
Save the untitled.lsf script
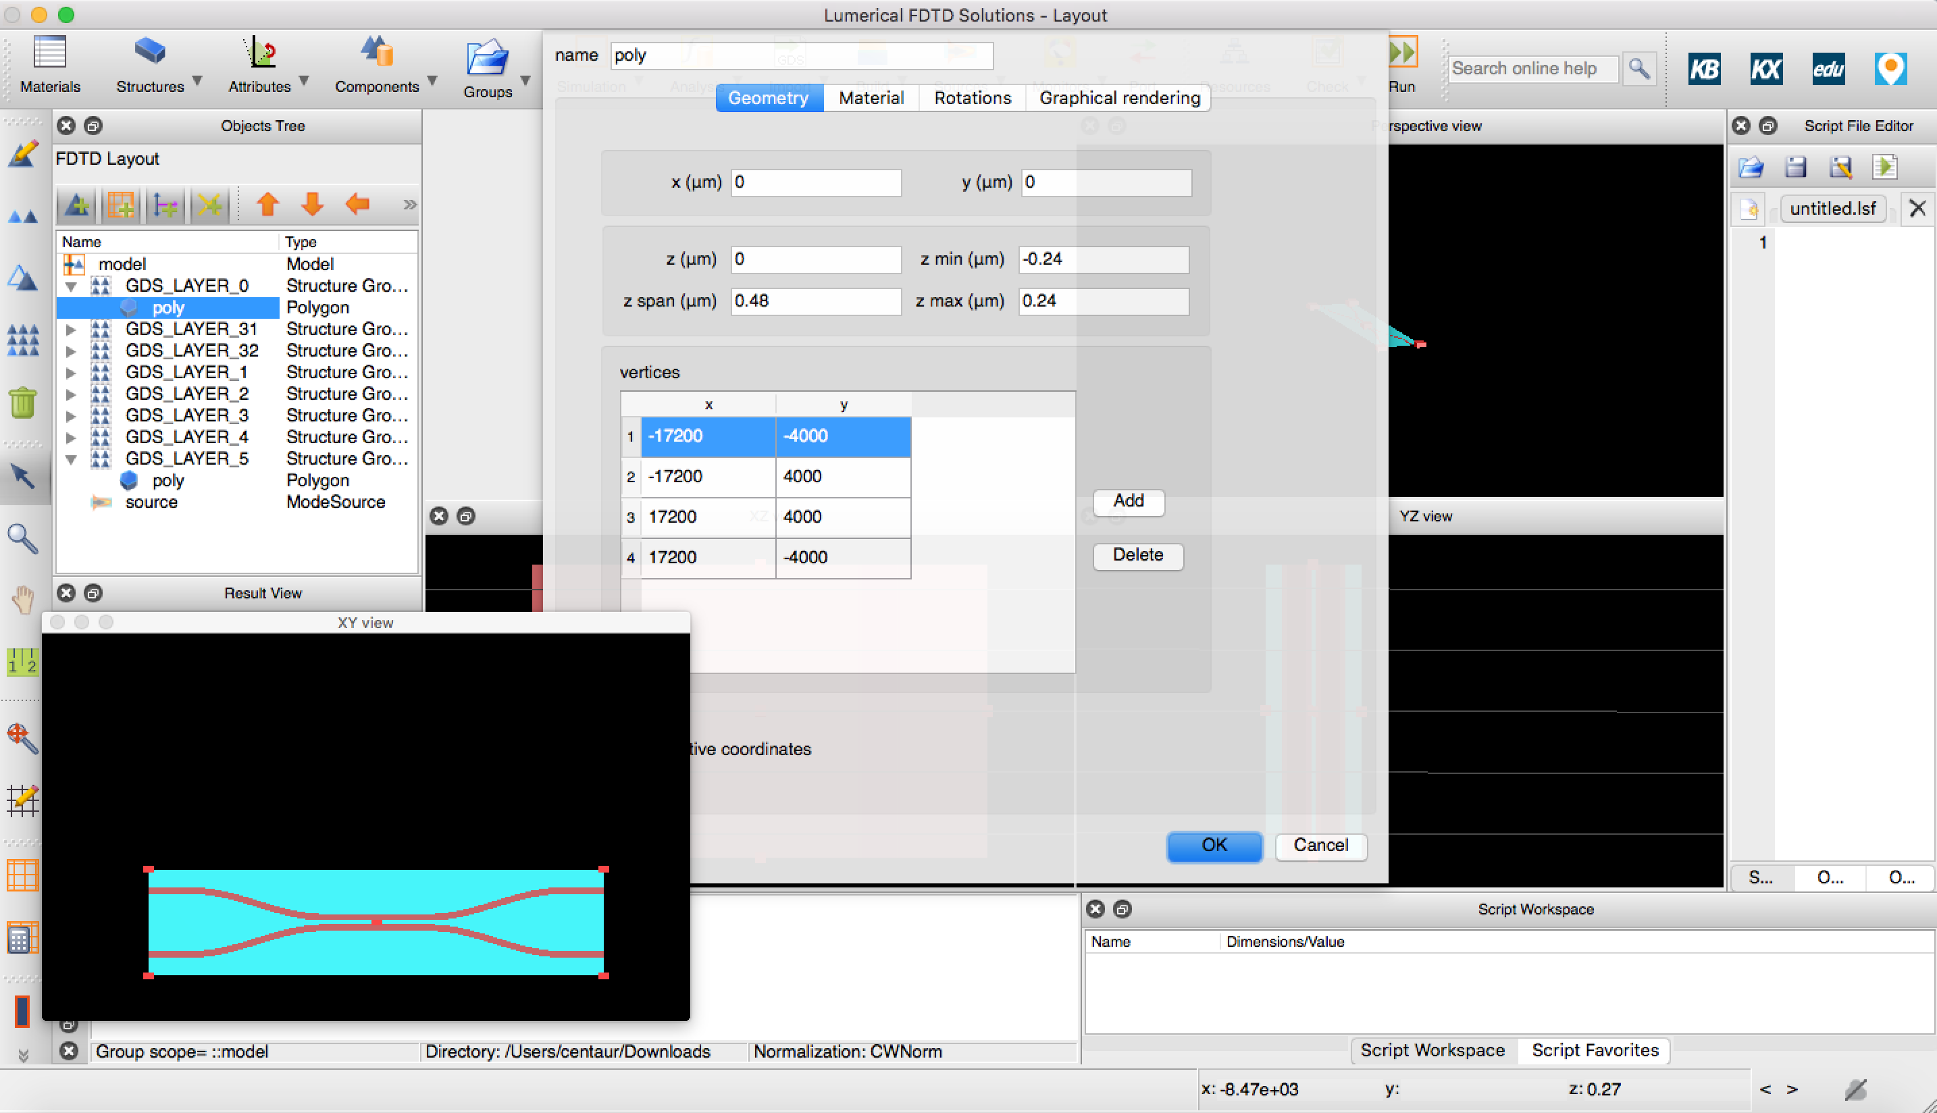1797,167
